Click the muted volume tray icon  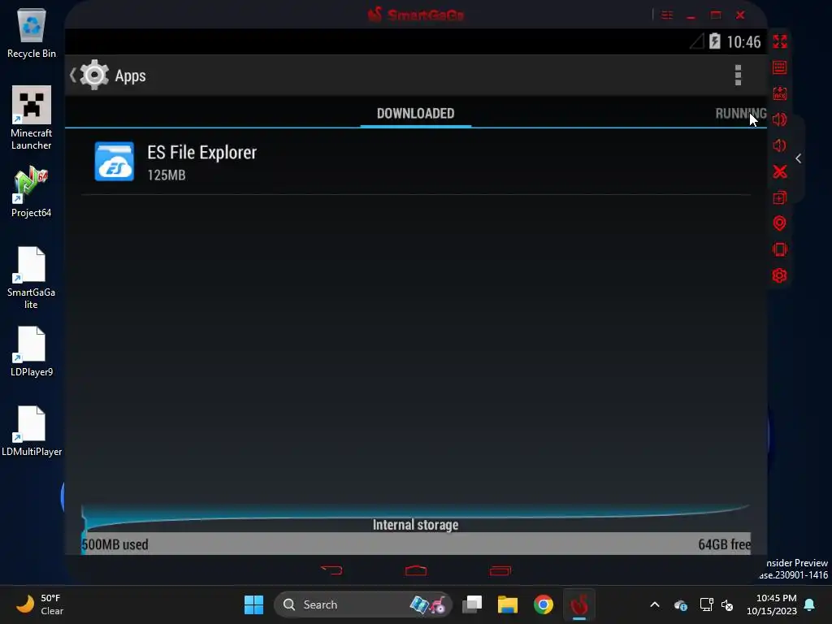[x=727, y=604]
